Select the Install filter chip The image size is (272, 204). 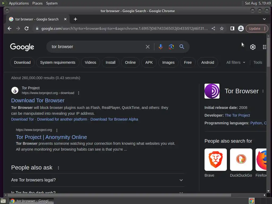110,62
